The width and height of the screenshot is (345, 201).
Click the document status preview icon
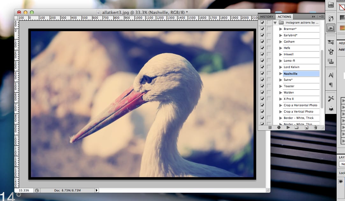click(37, 191)
